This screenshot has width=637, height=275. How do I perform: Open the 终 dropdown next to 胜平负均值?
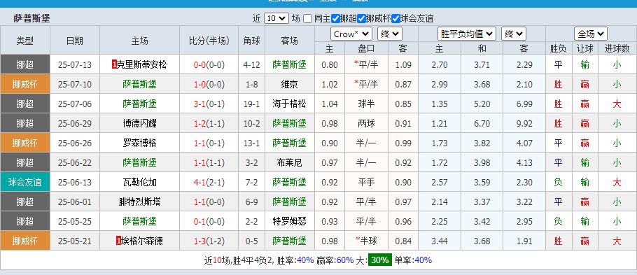pos(514,34)
